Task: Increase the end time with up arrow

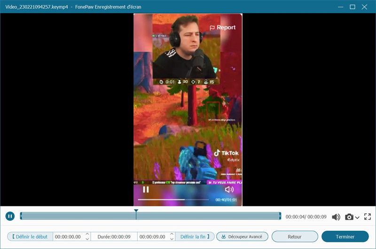Action: pos(172,234)
